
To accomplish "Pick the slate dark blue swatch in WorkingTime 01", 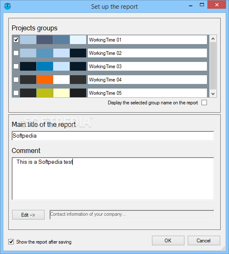I will pyautogui.click(x=45, y=39).
